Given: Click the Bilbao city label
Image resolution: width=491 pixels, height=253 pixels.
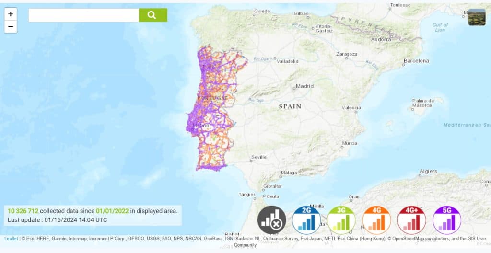Looking at the screenshot, I should click(302, 13).
